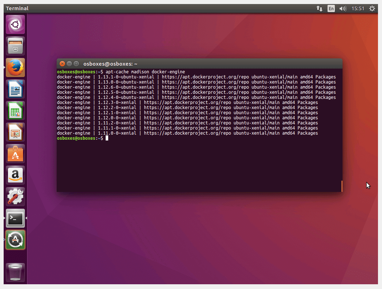Open LibreOffice Writer from launcher
This screenshot has width=382, height=289.
15,89
